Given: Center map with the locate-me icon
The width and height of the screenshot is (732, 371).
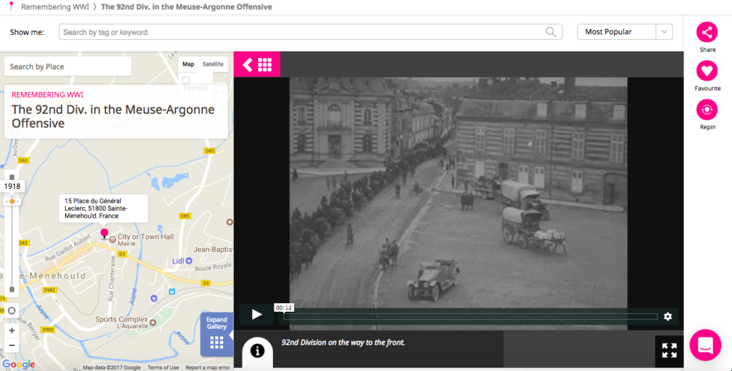Looking at the screenshot, I should pos(11,310).
